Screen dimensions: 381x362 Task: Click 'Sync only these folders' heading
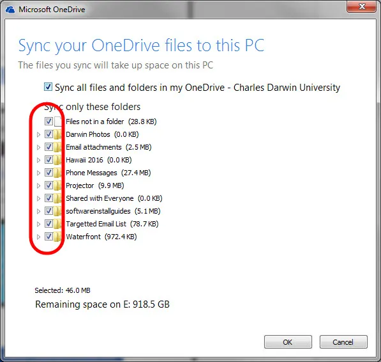(93, 107)
